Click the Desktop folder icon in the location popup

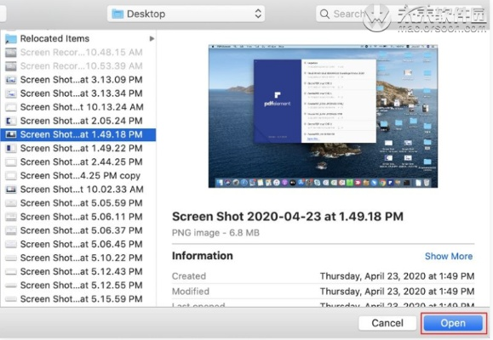pyautogui.click(x=118, y=14)
